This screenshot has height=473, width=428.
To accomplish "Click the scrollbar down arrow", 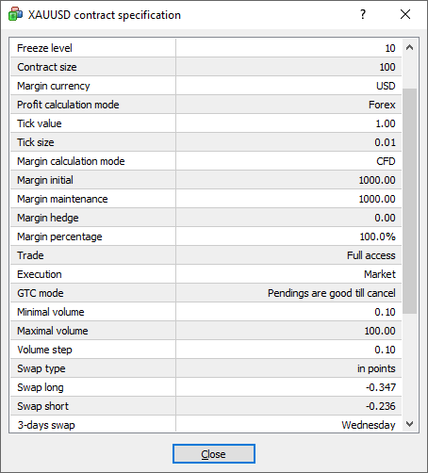I will [409, 424].
